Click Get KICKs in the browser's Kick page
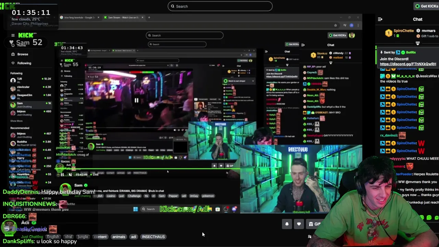The height and width of the screenshot is (247, 439). (x=337, y=35)
